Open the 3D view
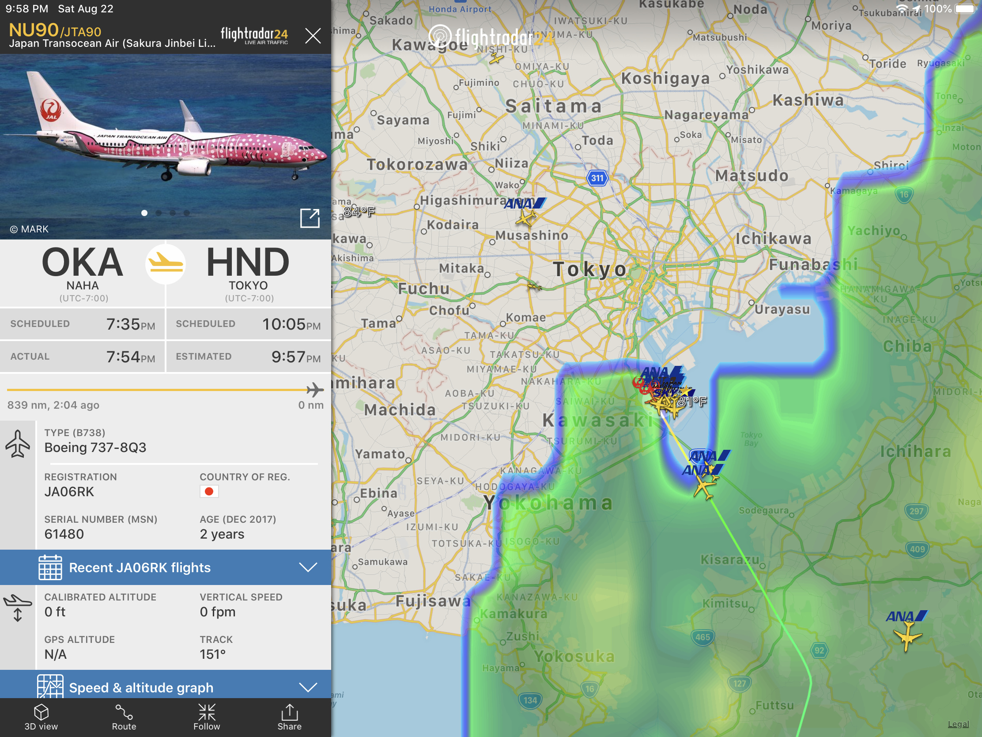This screenshot has height=737, width=982. tap(42, 717)
